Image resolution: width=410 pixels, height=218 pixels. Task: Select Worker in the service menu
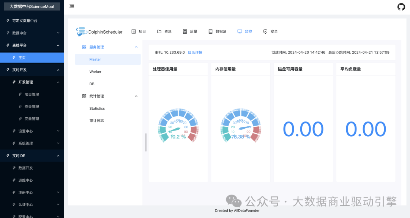(95, 72)
